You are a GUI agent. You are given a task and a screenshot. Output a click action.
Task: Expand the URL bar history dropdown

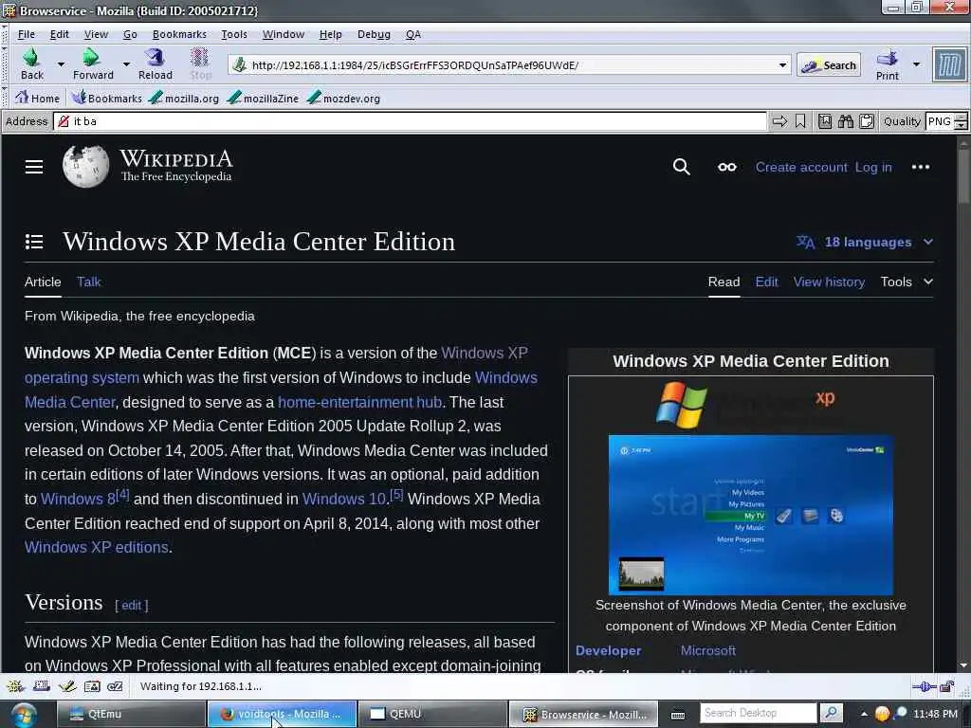782,65
